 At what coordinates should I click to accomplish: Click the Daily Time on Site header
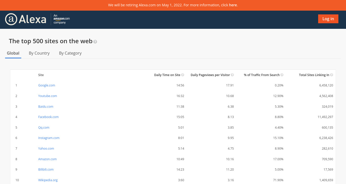(167, 75)
